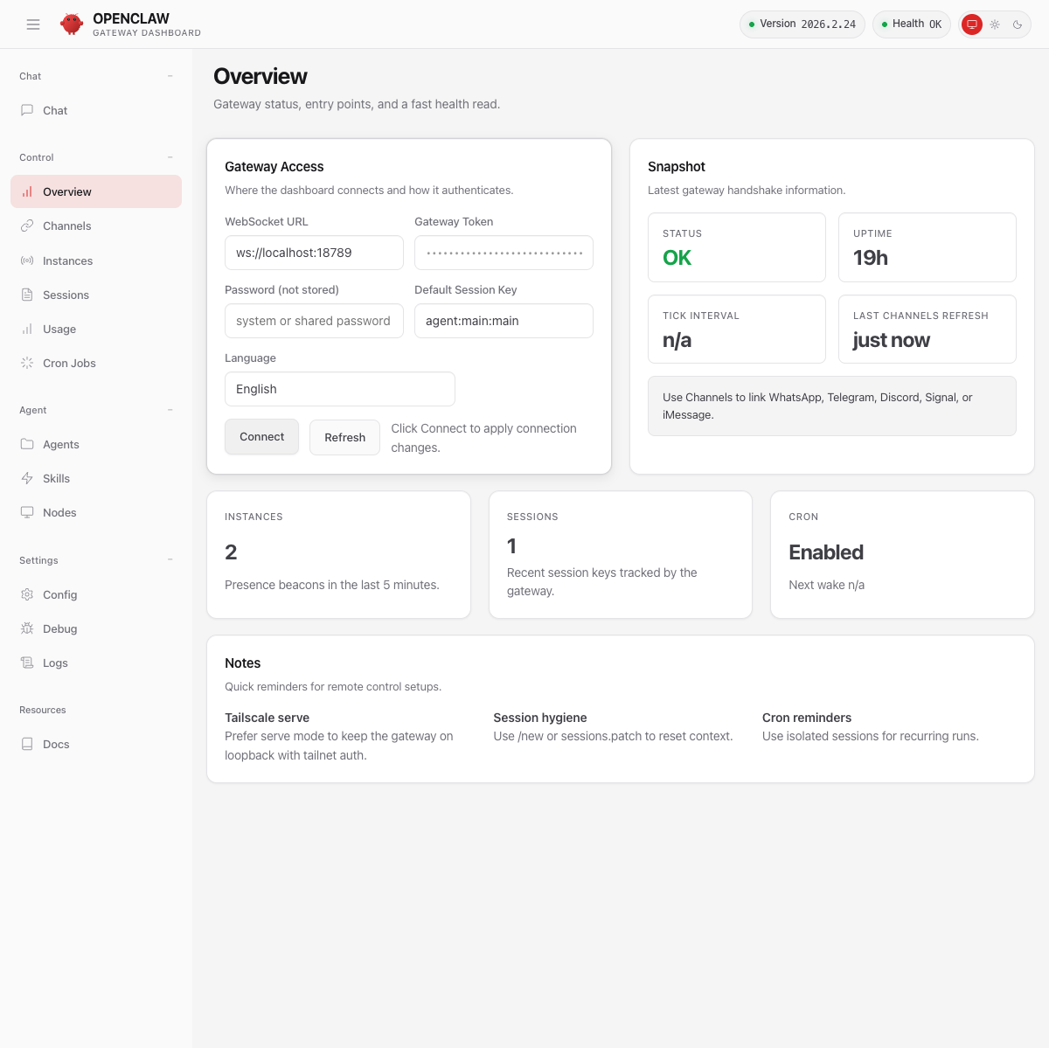The width and height of the screenshot is (1049, 1048).
Task: Open the Language dropdown showing English
Action: tap(339, 389)
